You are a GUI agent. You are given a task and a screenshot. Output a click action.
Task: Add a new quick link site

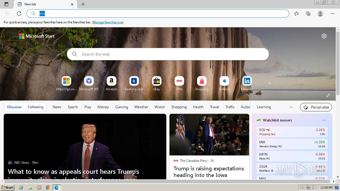[270, 83]
